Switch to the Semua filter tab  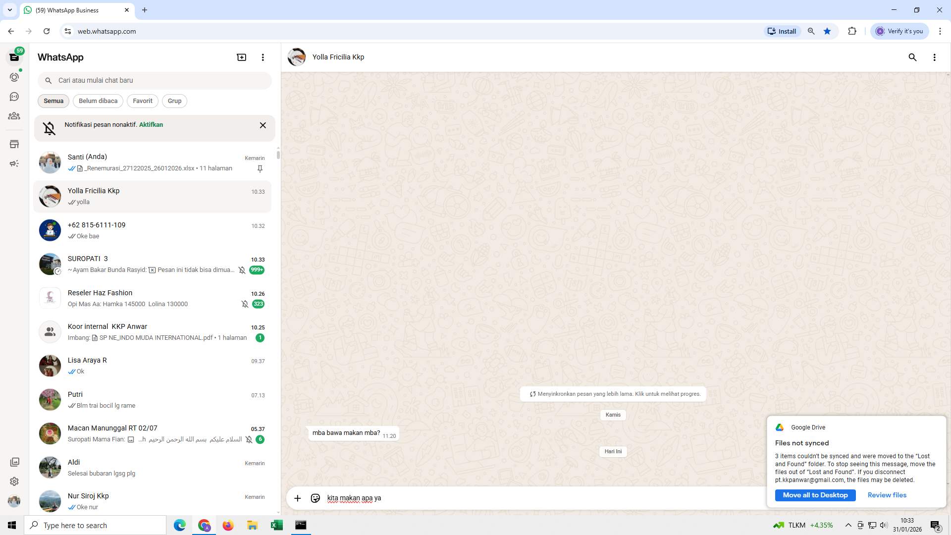pyautogui.click(x=53, y=101)
